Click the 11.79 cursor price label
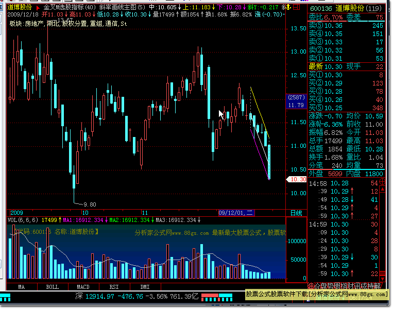393x309 pixels. [x=296, y=105]
